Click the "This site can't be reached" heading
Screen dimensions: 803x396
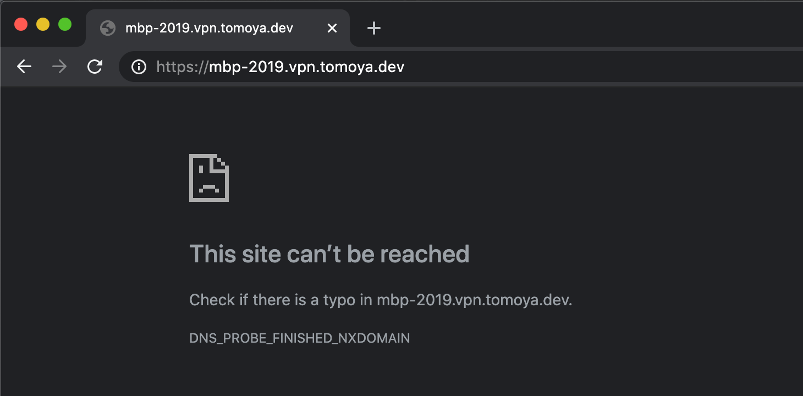click(x=329, y=254)
